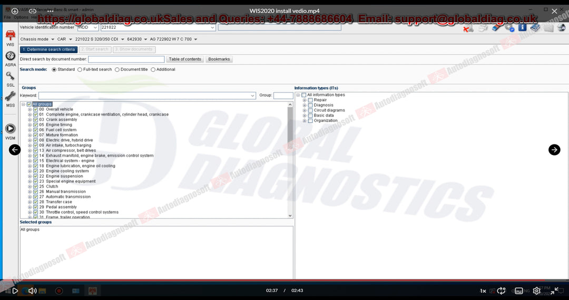Toggle the video loop icon
The width and height of the screenshot is (569, 300).
pos(502,291)
